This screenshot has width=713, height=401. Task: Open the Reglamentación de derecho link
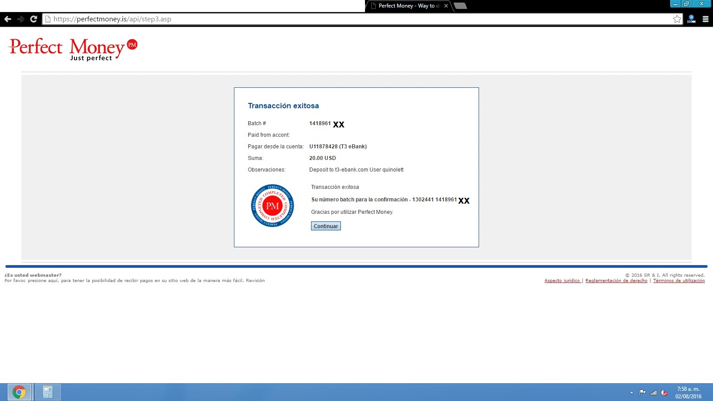click(616, 281)
